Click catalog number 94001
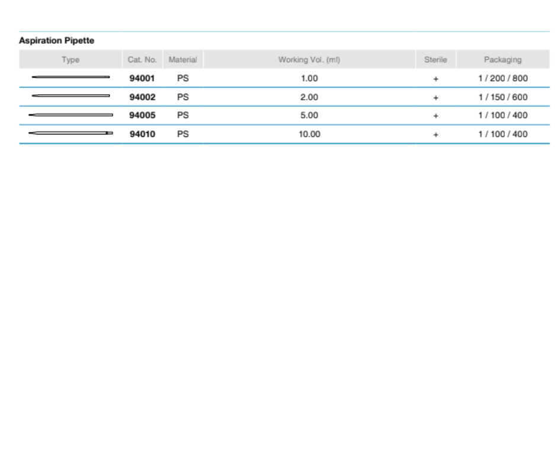557x467 pixels. (x=142, y=78)
